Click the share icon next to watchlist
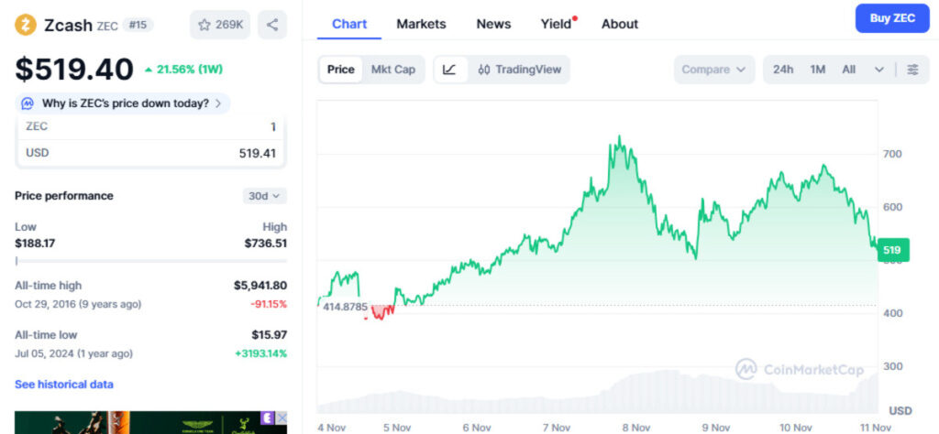 pos(272,25)
